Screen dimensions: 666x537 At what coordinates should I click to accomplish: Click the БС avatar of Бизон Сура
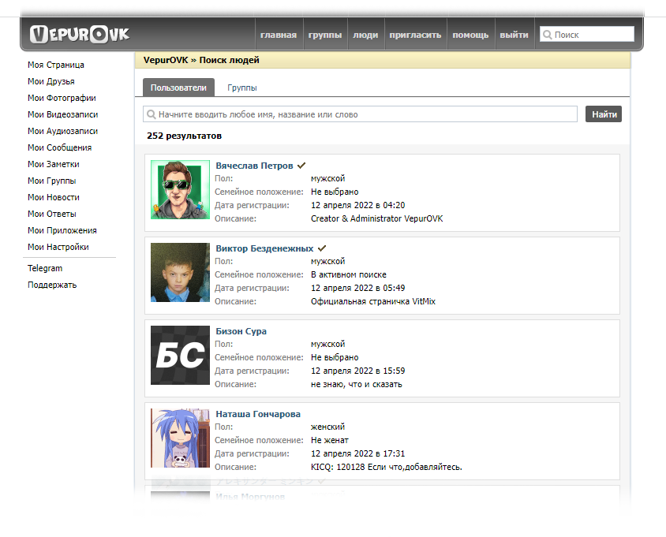point(180,355)
